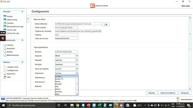The height and width of the screenshot is (108, 193).
Task: Select epson in the printer list
Action: 65,82
